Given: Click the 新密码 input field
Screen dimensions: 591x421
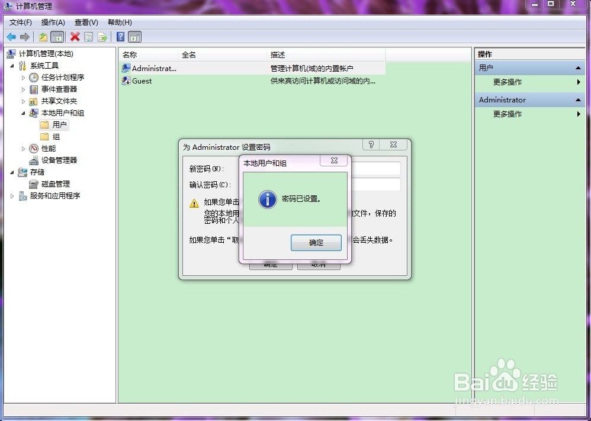Looking at the screenshot, I should pyautogui.click(x=375, y=169).
